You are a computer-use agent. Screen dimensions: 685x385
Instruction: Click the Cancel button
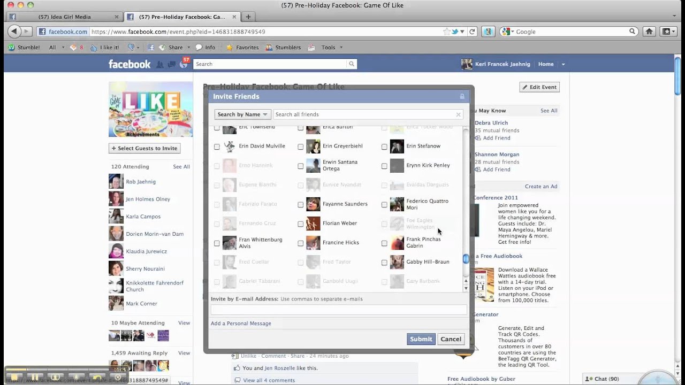451,339
